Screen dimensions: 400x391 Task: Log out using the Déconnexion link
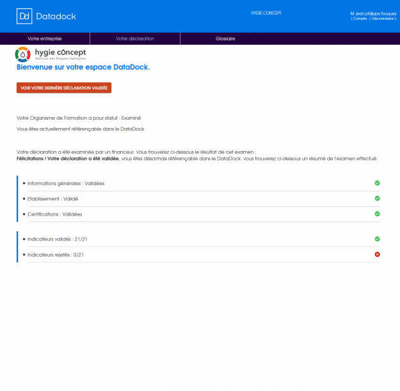point(383,19)
